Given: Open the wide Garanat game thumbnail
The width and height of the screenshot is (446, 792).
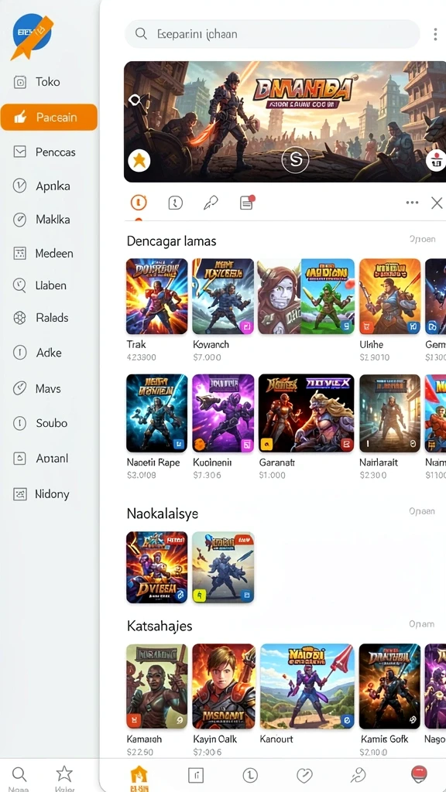Looking at the screenshot, I should click(306, 413).
